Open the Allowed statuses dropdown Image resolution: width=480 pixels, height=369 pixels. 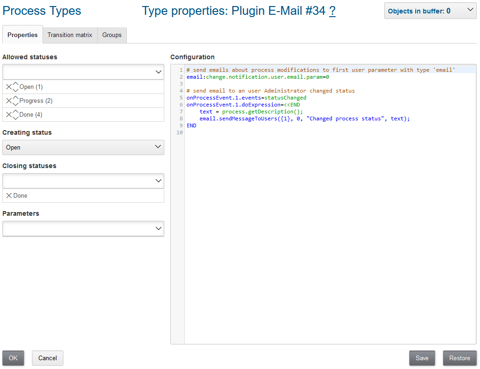pos(83,72)
